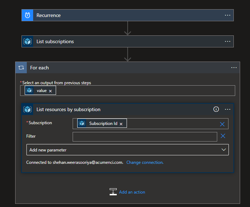Click the Subscription field label
Image resolution: width=250 pixels, height=207 pixels.
tap(40, 123)
